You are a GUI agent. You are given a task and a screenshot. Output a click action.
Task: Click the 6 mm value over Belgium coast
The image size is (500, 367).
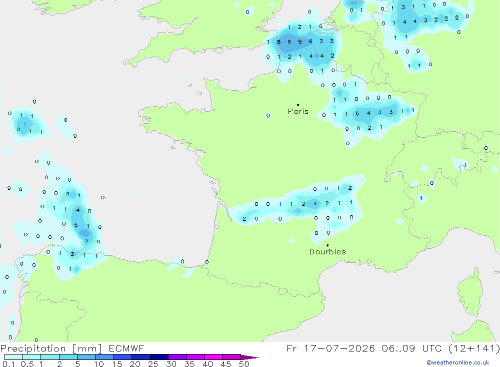[310, 41]
